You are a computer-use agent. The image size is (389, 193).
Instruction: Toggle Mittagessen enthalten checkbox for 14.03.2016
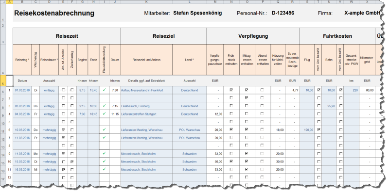(x=247, y=153)
